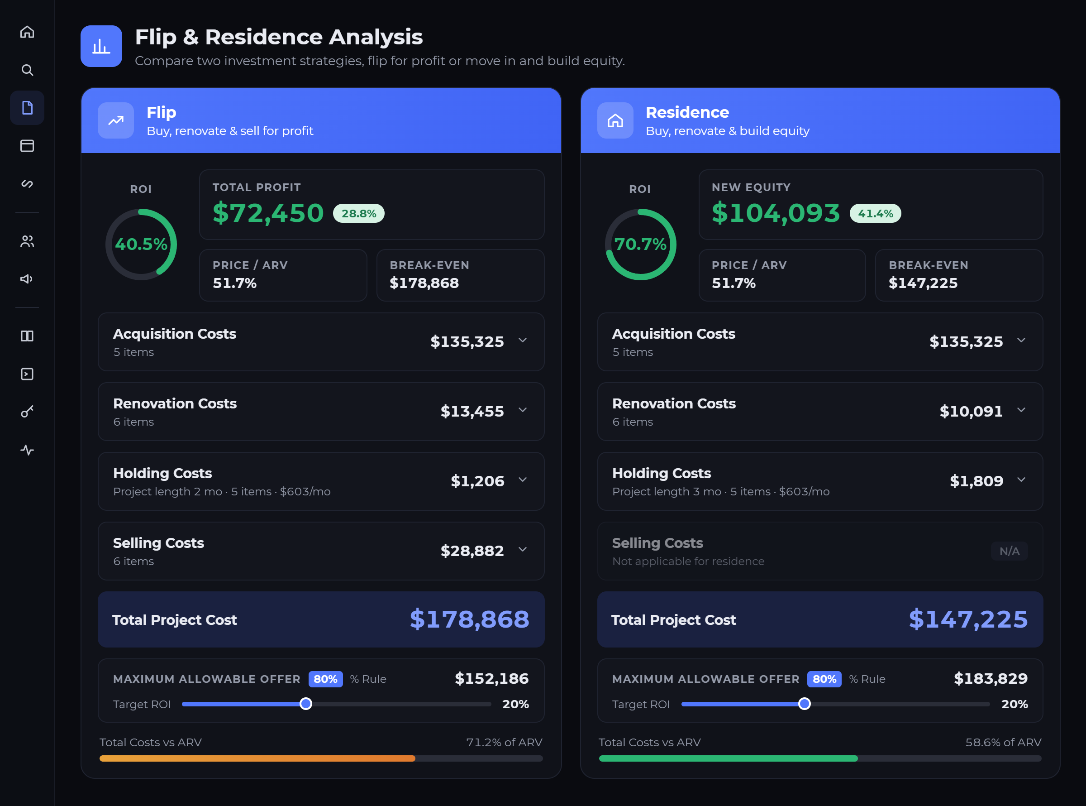Click the Flip 28.8% profit badge
This screenshot has width=1086, height=806.
[x=359, y=213]
